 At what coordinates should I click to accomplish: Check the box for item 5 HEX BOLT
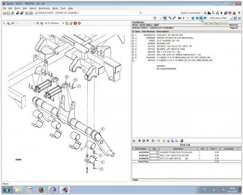point(133,46)
